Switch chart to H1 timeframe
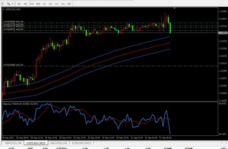228x149 pixels. (x=45, y=4)
